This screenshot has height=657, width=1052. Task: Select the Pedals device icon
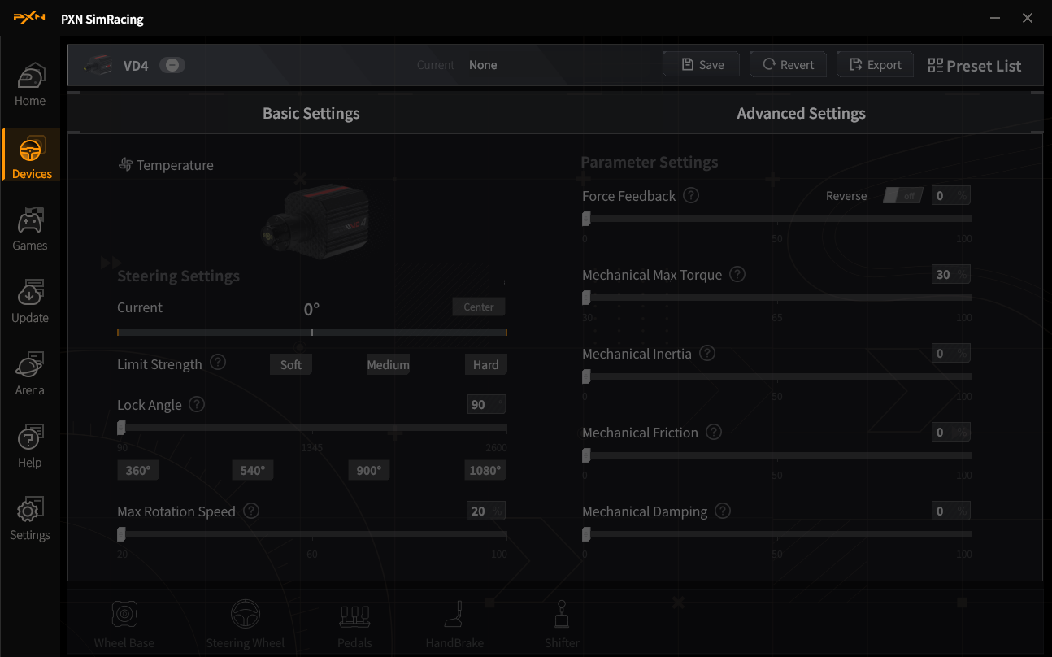tap(354, 624)
